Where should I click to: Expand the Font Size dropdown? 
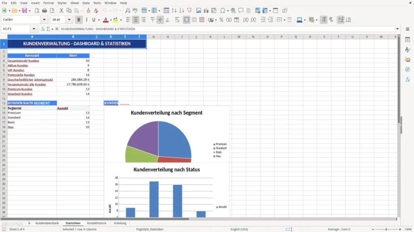pyautogui.click(x=69, y=20)
